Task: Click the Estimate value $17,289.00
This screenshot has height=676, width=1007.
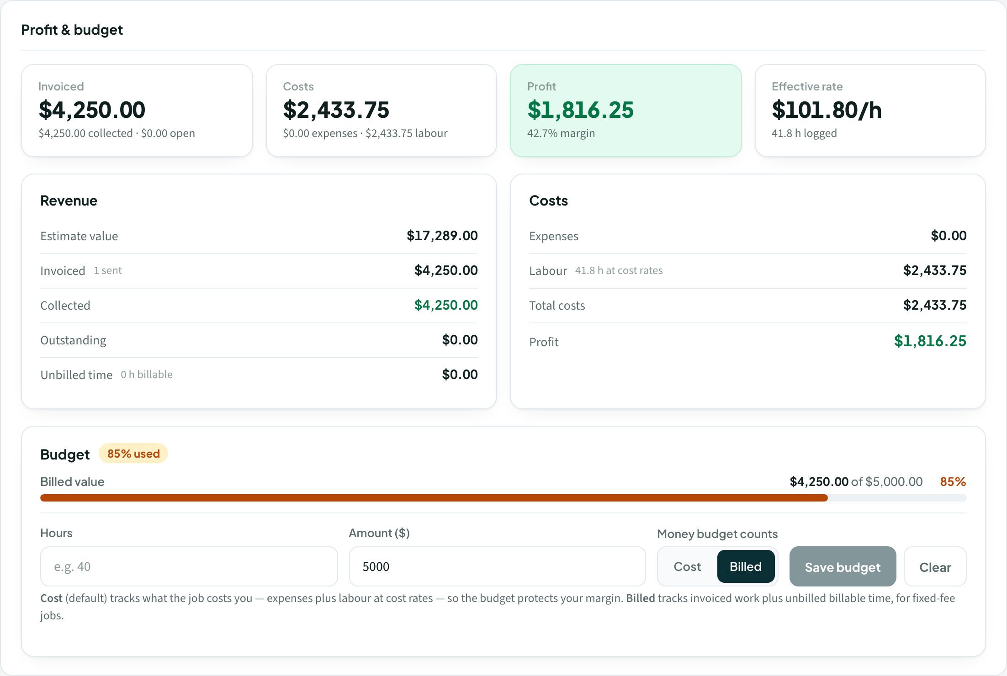Action: coord(442,236)
